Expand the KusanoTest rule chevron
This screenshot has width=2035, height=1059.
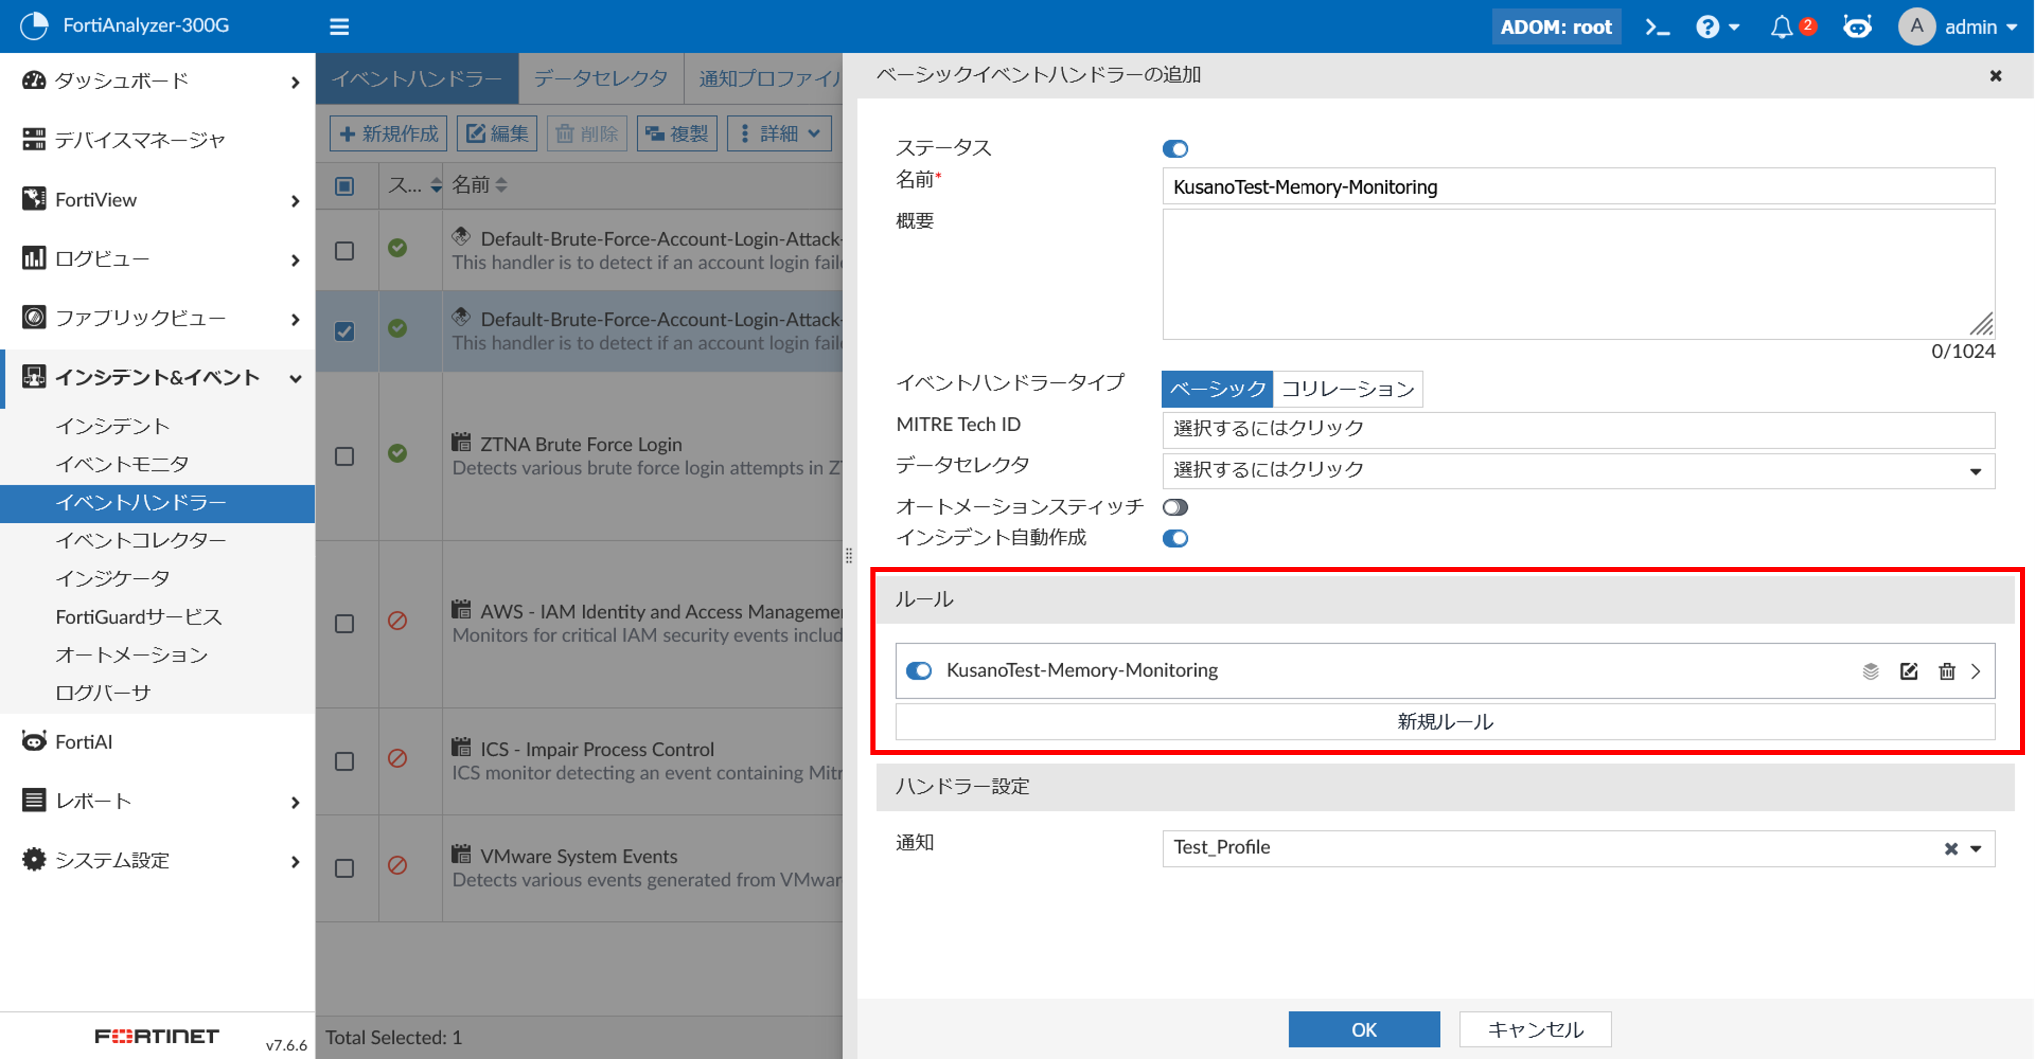click(x=1976, y=671)
